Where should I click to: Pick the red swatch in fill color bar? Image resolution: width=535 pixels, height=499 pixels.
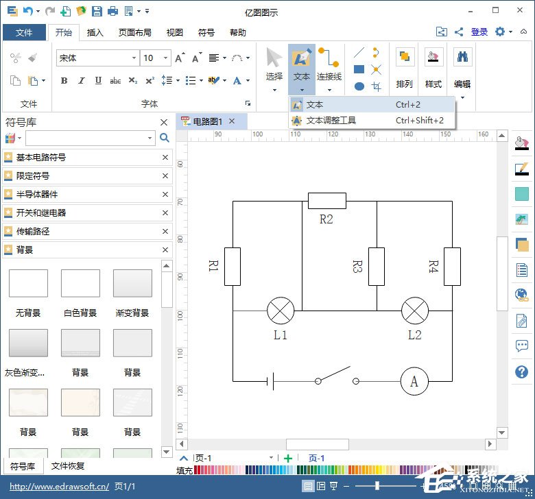[x=198, y=470]
